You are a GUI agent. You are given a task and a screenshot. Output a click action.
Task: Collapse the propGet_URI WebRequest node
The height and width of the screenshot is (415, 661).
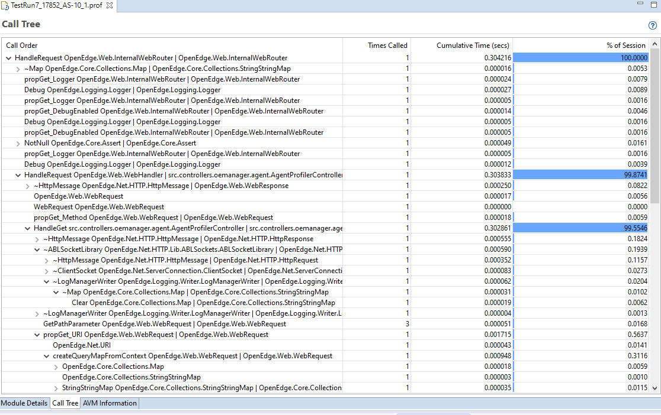click(x=37, y=335)
